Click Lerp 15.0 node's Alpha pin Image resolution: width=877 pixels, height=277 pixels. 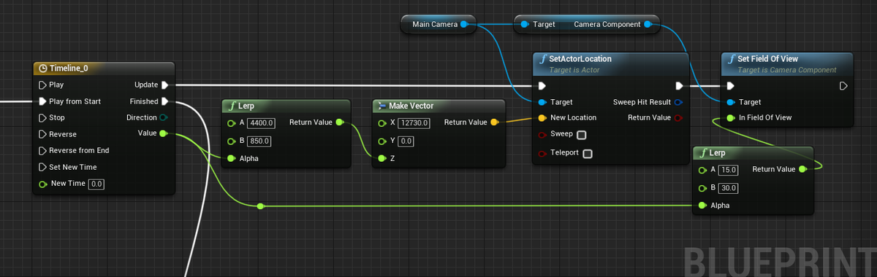point(703,206)
